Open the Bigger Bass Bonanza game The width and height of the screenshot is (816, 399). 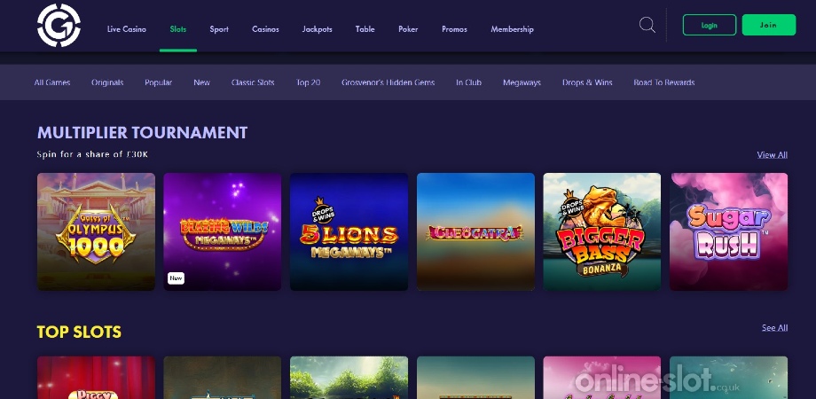602,231
